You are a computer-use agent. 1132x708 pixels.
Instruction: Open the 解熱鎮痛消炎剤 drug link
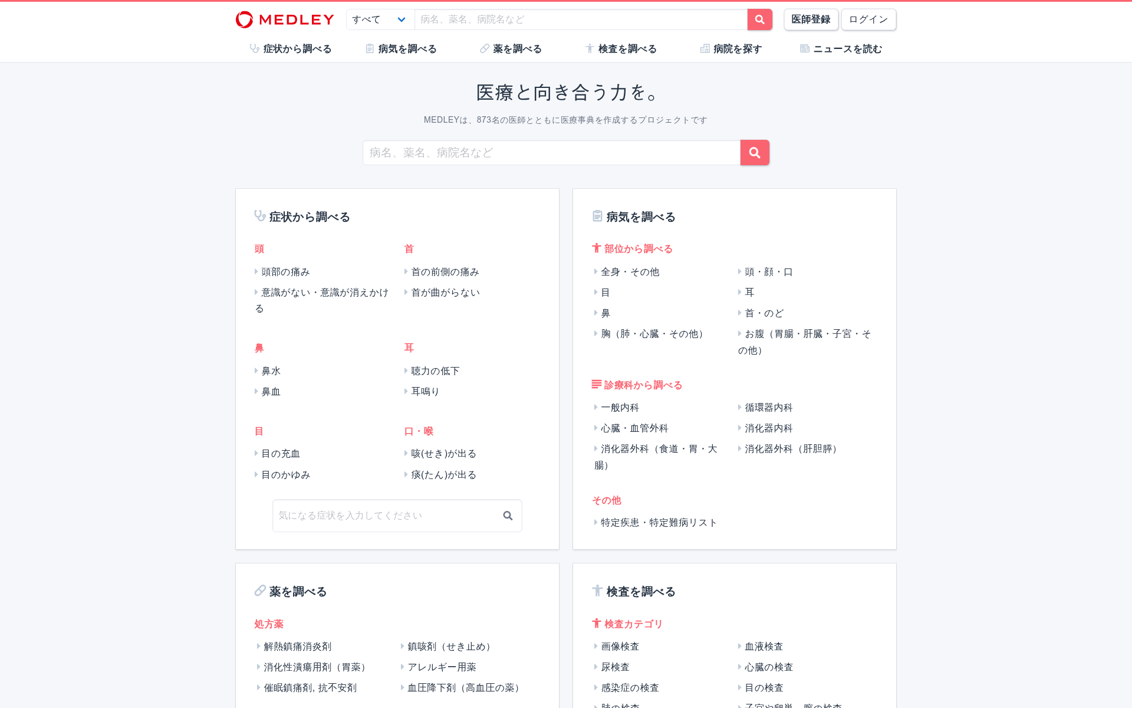click(297, 647)
